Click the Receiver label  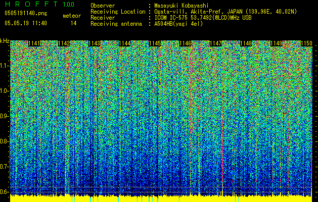pyautogui.click(x=103, y=18)
